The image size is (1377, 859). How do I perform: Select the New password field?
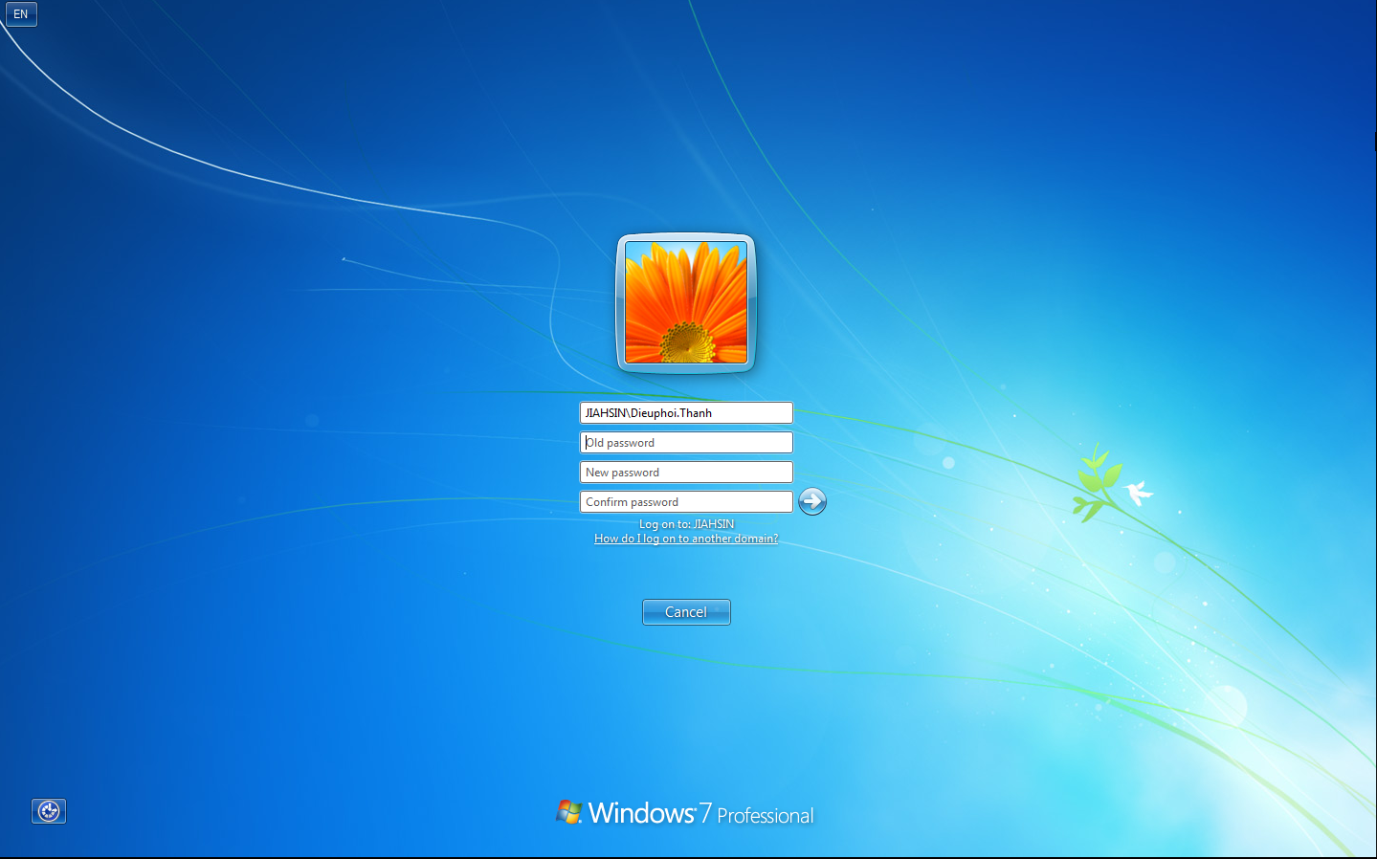[x=686, y=473]
